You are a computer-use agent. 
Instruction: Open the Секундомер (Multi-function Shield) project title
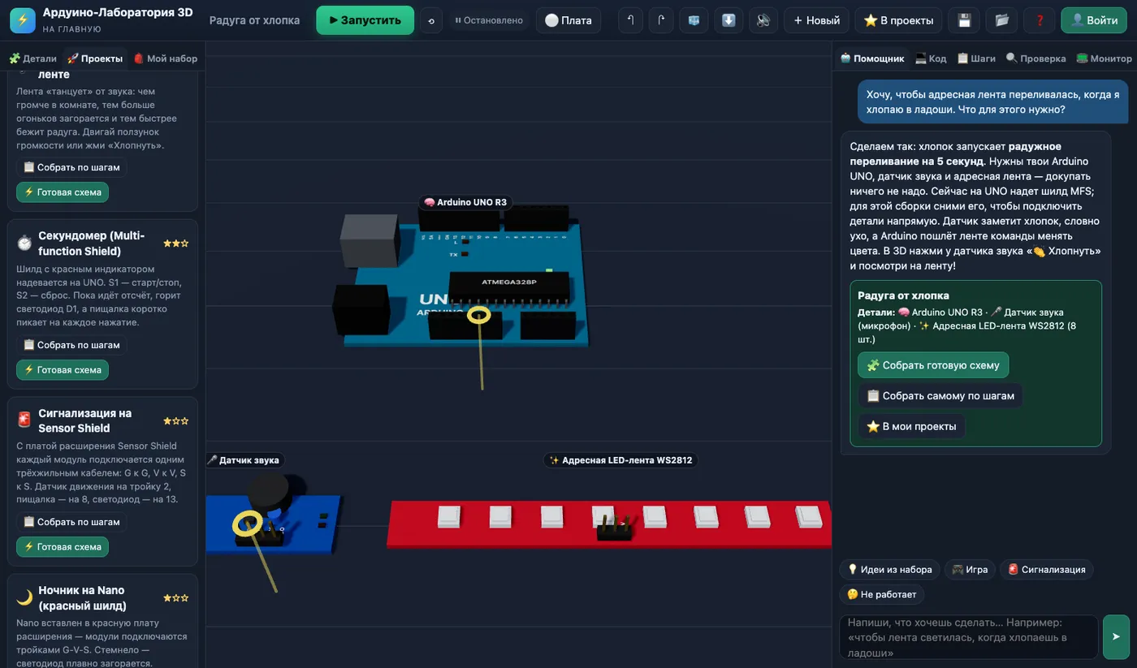tap(91, 243)
